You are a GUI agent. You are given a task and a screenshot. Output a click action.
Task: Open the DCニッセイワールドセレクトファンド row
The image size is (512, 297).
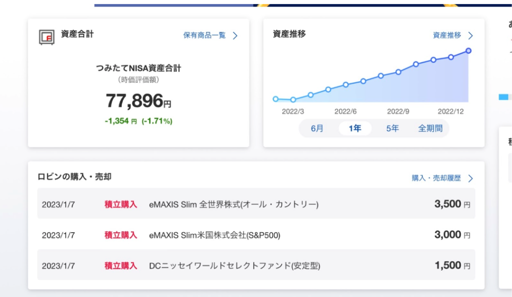(x=256, y=265)
